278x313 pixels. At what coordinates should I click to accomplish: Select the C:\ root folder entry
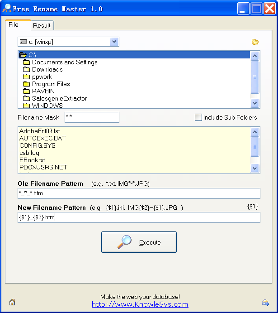click(32, 55)
